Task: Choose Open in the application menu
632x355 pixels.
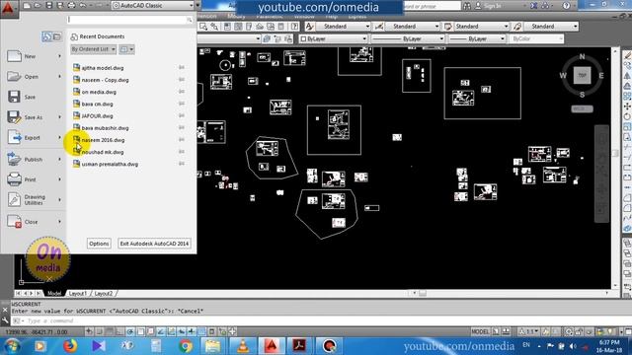Action: click(34, 77)
